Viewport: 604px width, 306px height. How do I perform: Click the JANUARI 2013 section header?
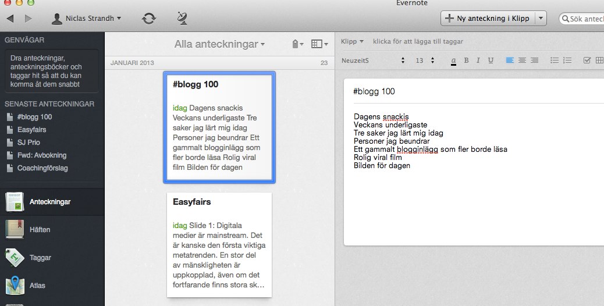click(x=219, y=63)
